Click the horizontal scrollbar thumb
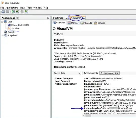Image resolution: width=136 pixels, height=118 pixels. click(x=88, y=115)
